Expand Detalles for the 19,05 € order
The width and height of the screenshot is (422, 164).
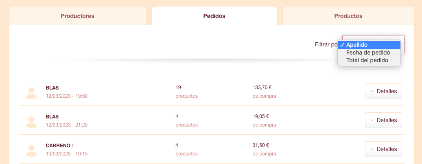click(x=383, y=120)
